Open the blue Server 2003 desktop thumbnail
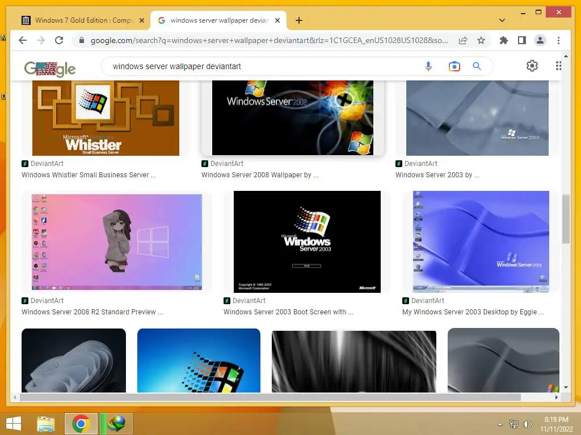Screen dimensions: 581x435 point(481,241)
